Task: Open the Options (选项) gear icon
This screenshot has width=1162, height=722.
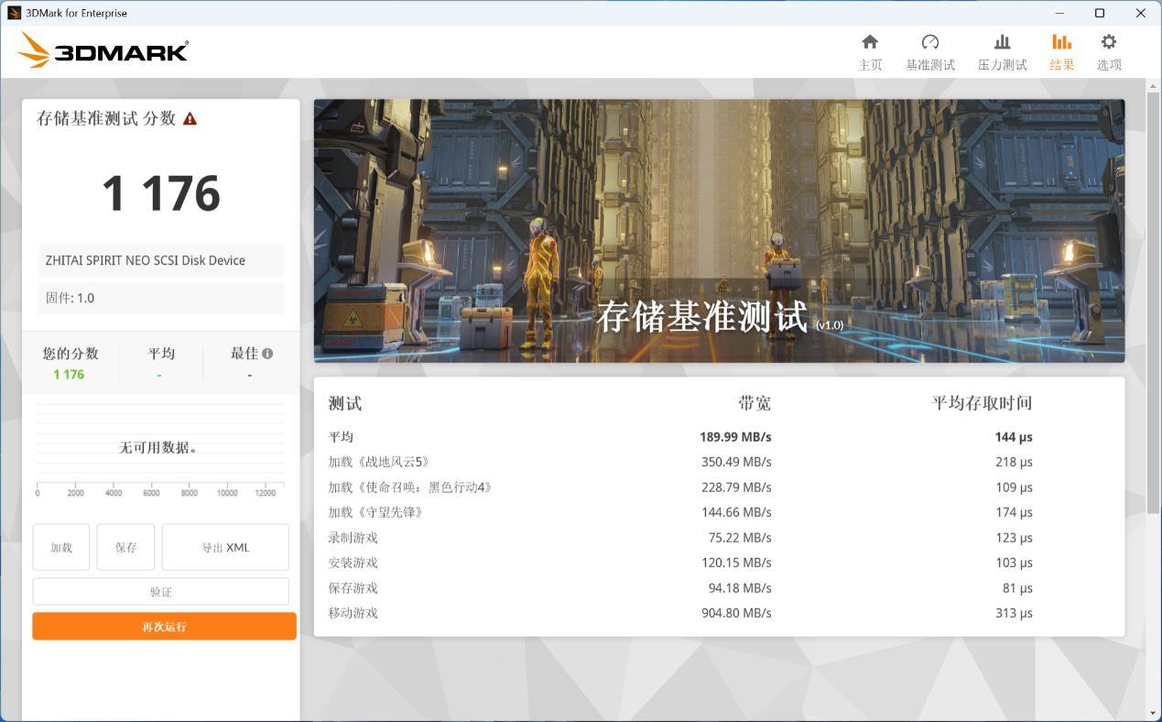Action: [1108, 42]
